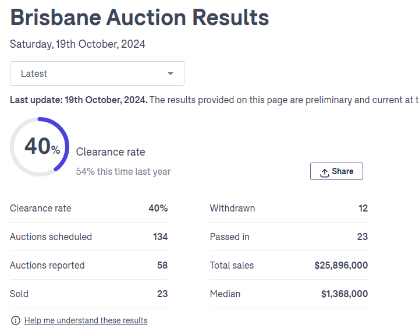The width and height of the screenshot is (419, 335).
Task: Open the Help me understand these results link
Action: [x=86, y=320]
